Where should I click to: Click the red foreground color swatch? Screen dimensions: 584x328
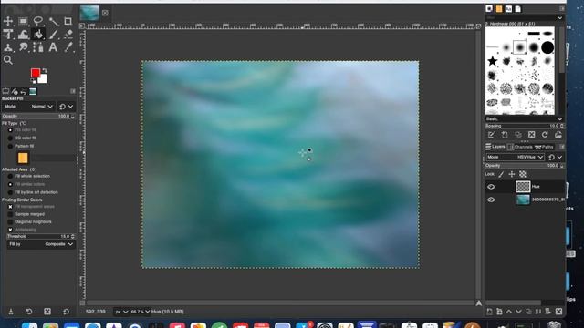point(36,73)
